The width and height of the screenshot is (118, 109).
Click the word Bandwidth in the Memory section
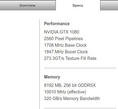(90, 99)
